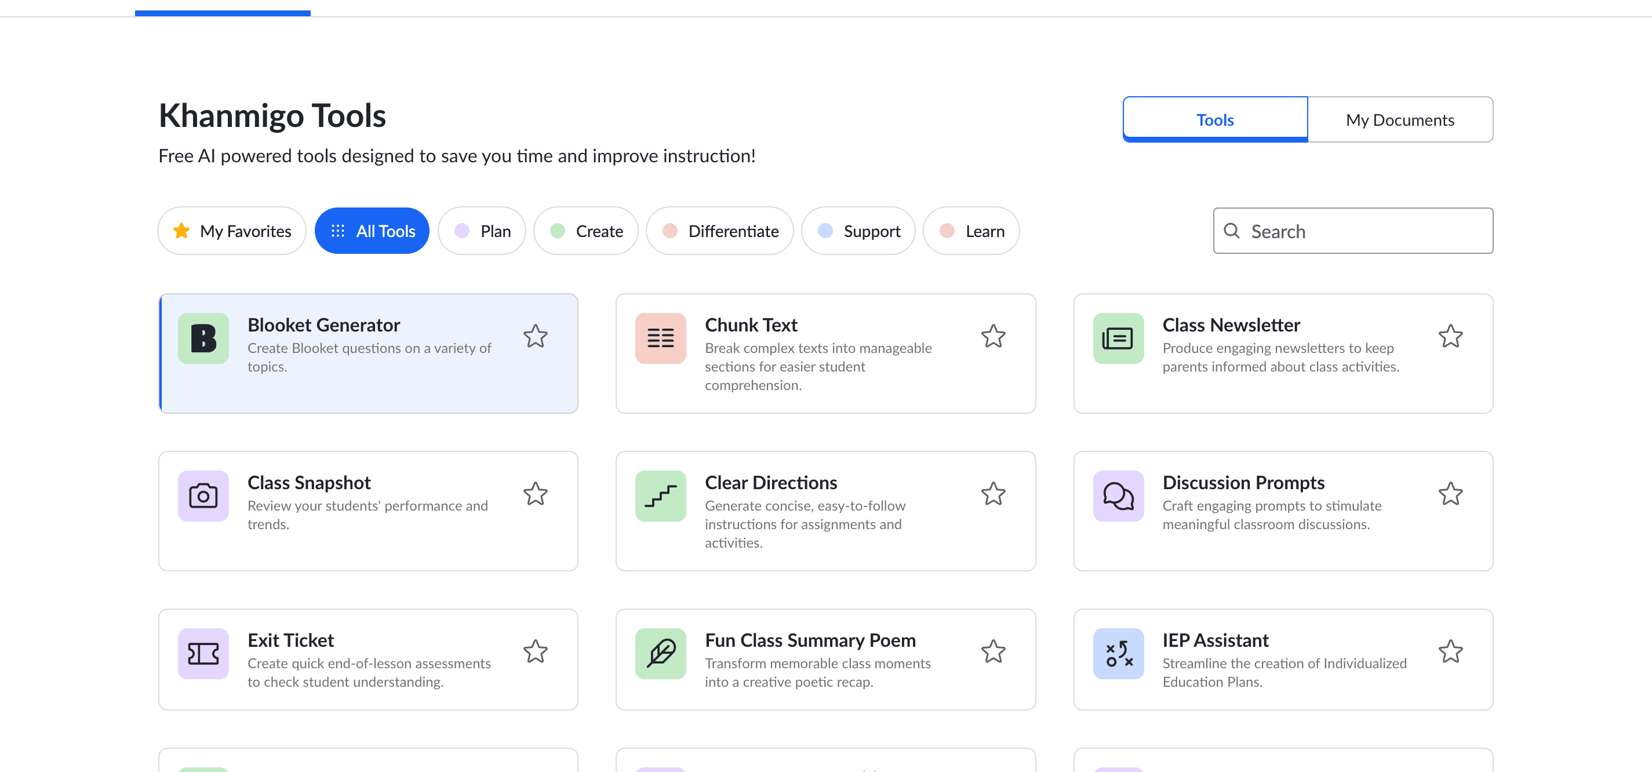Open the Class Newsletter newspaper icon
1652x772 pixels.
pos(1118,338)
